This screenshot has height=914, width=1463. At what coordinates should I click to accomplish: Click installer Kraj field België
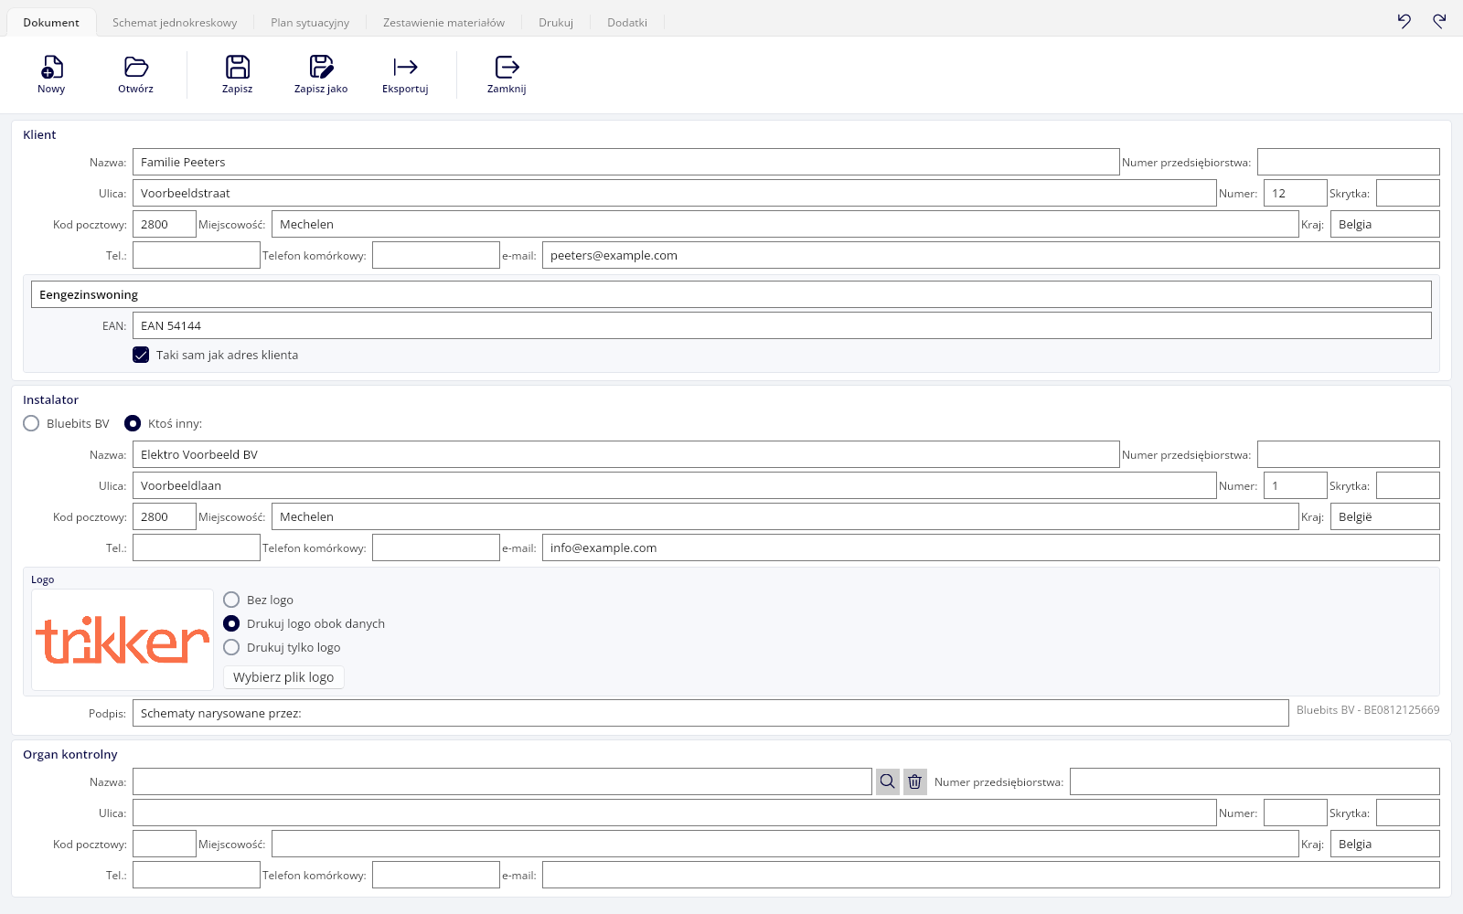(1385, 516)
